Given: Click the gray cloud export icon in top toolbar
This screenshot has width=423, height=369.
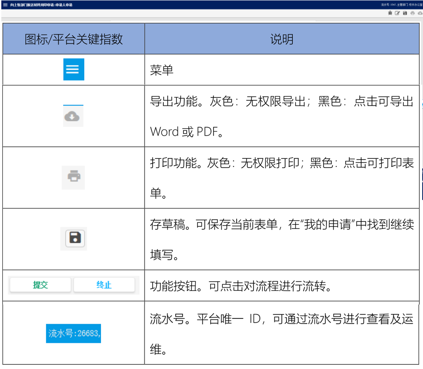Looking at the screenshot, I should click(x=420, y=13).
